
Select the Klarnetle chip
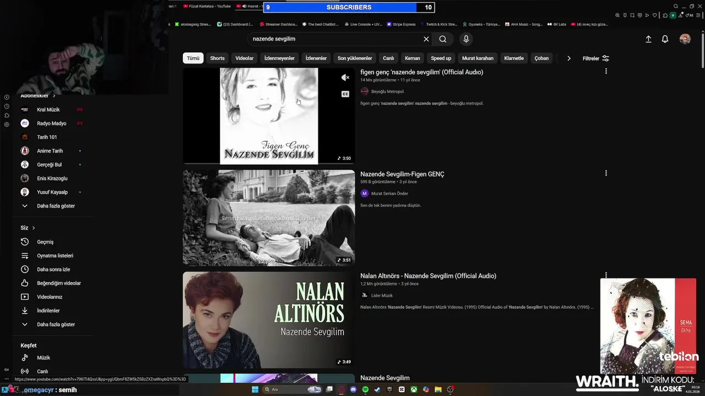[x=513, y=58]
